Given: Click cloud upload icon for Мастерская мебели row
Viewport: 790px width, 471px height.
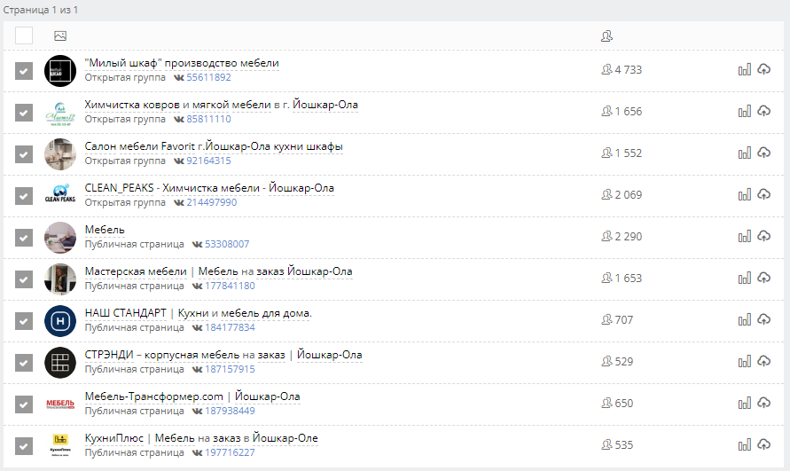Looking at the screenshot, I should pos(763,279).
